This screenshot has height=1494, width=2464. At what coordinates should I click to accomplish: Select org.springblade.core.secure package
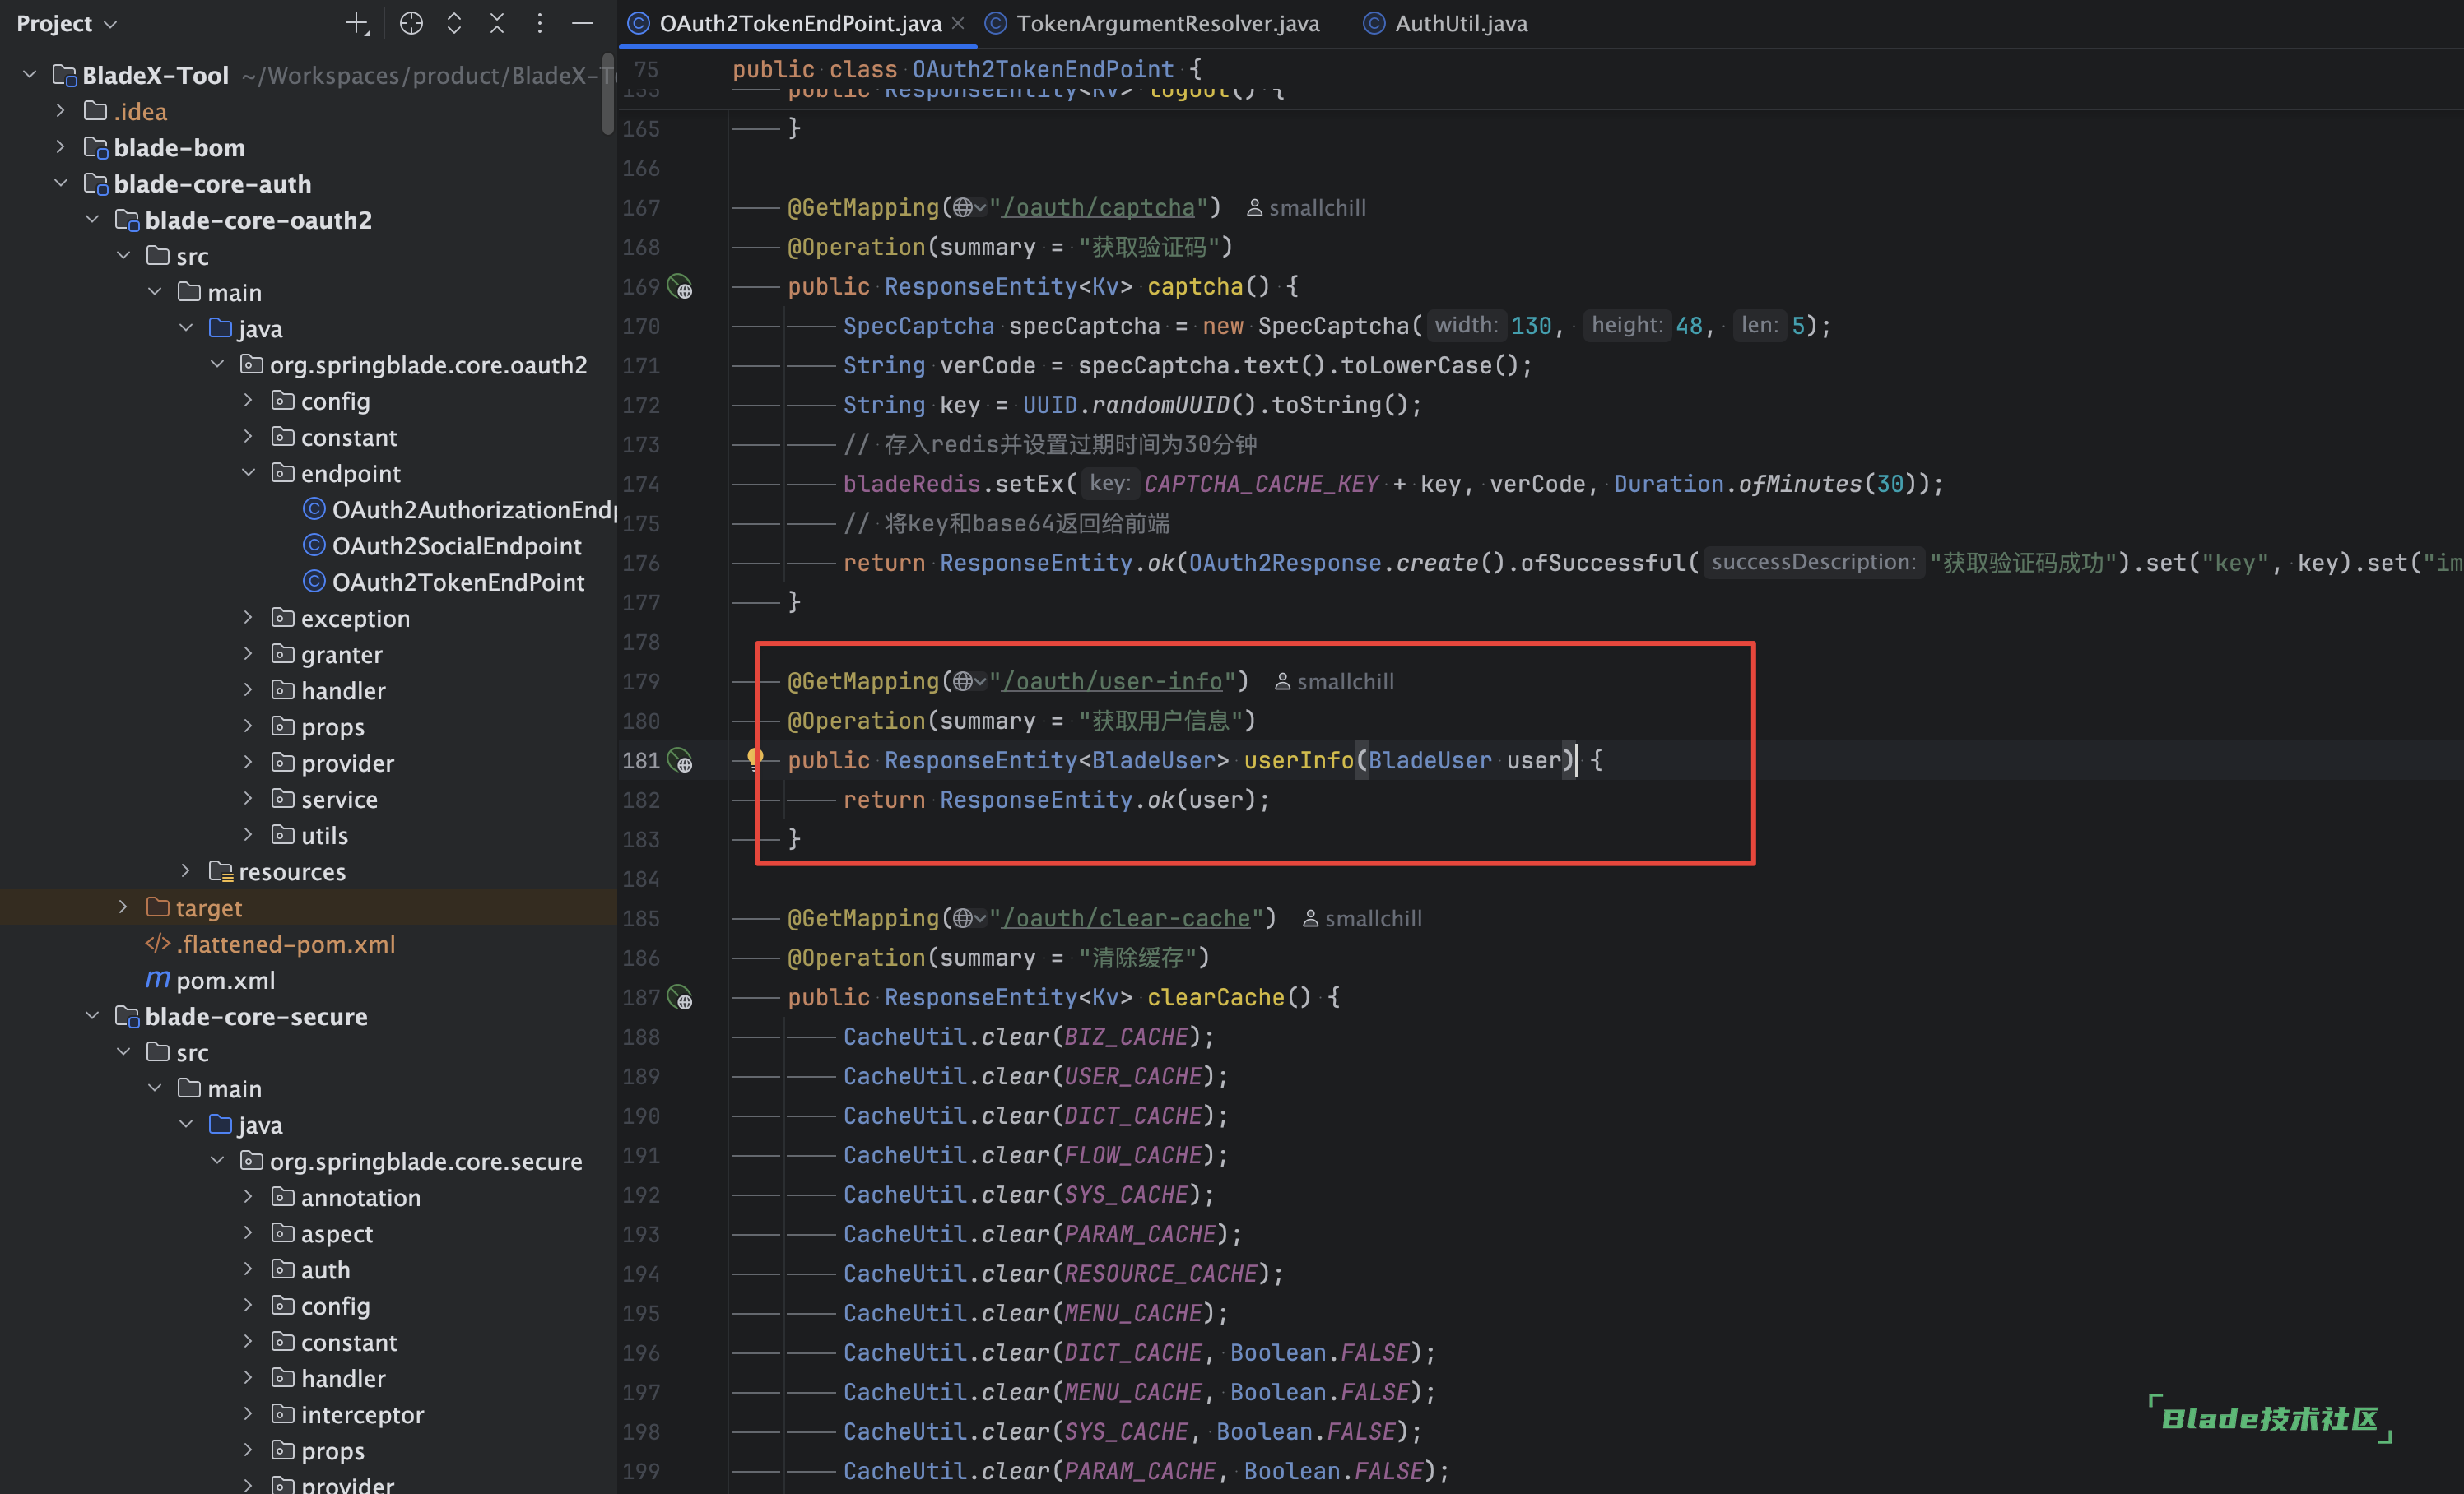411,1161
